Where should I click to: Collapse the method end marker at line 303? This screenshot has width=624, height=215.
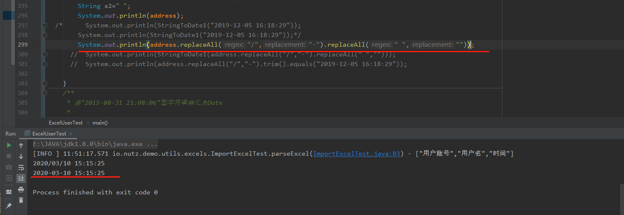click(45, 83)
